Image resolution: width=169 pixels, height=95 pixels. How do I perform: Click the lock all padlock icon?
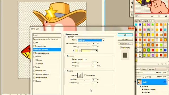pos(150,77)
